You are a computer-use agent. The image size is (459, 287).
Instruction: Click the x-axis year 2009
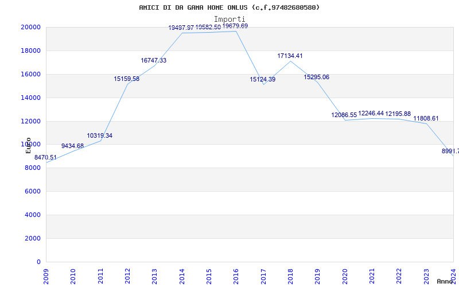pyautogui.click(x=46, y=276)
